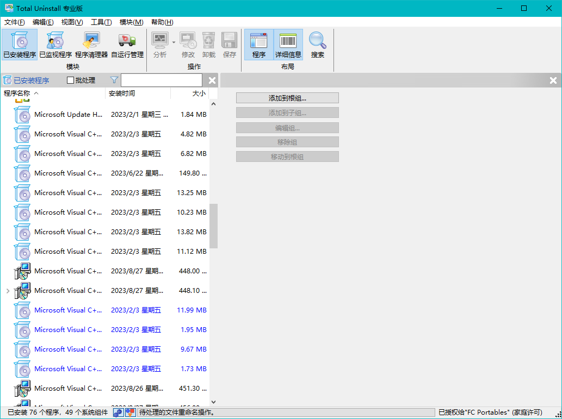
Task: Toggle the 详细信息 layout pane
Action: pyautogui.click(x=288, y=45)
